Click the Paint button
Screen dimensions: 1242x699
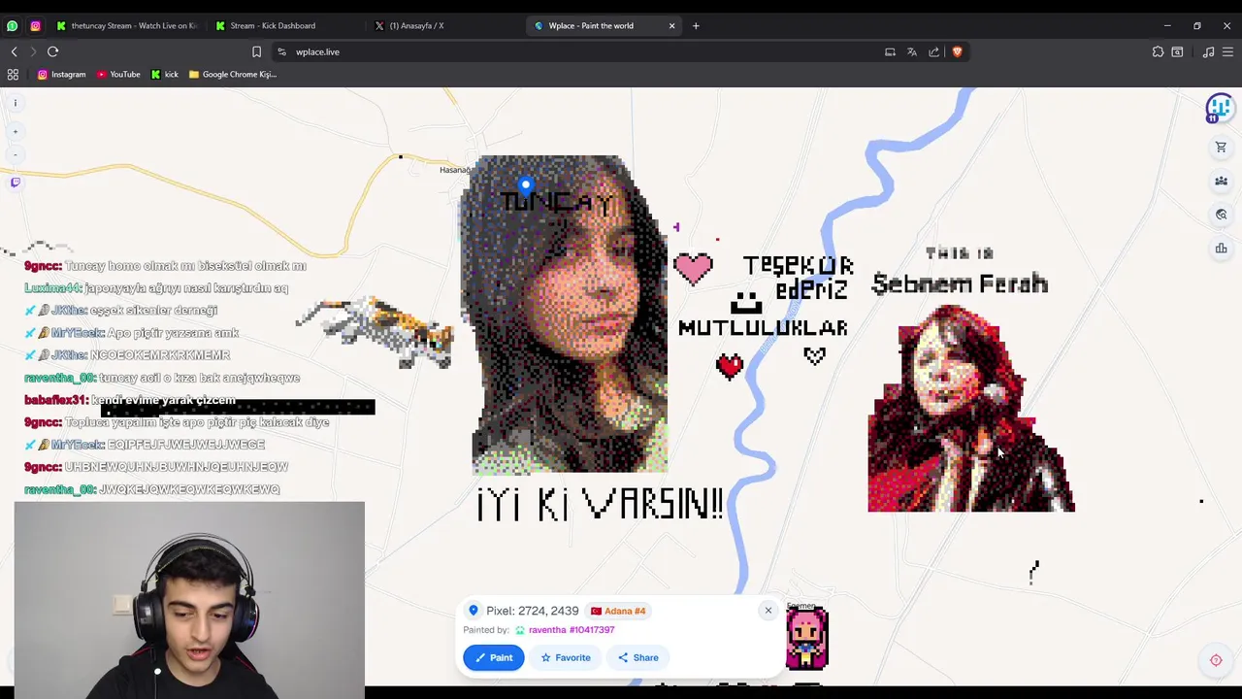493,657
